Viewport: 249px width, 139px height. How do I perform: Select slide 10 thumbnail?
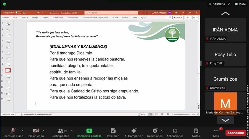click(8, 76)
